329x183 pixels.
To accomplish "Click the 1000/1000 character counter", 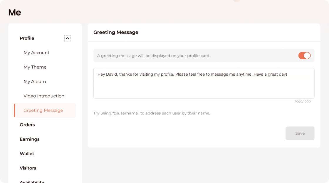I will [303, 101].
